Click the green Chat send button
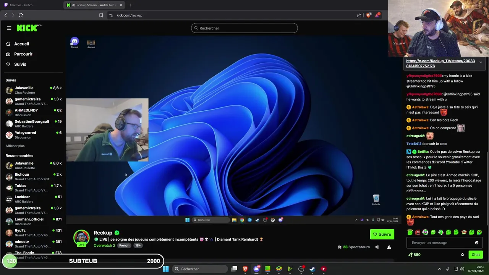Image resolution: width=489 pixels, height=275 pixels. 476,255
